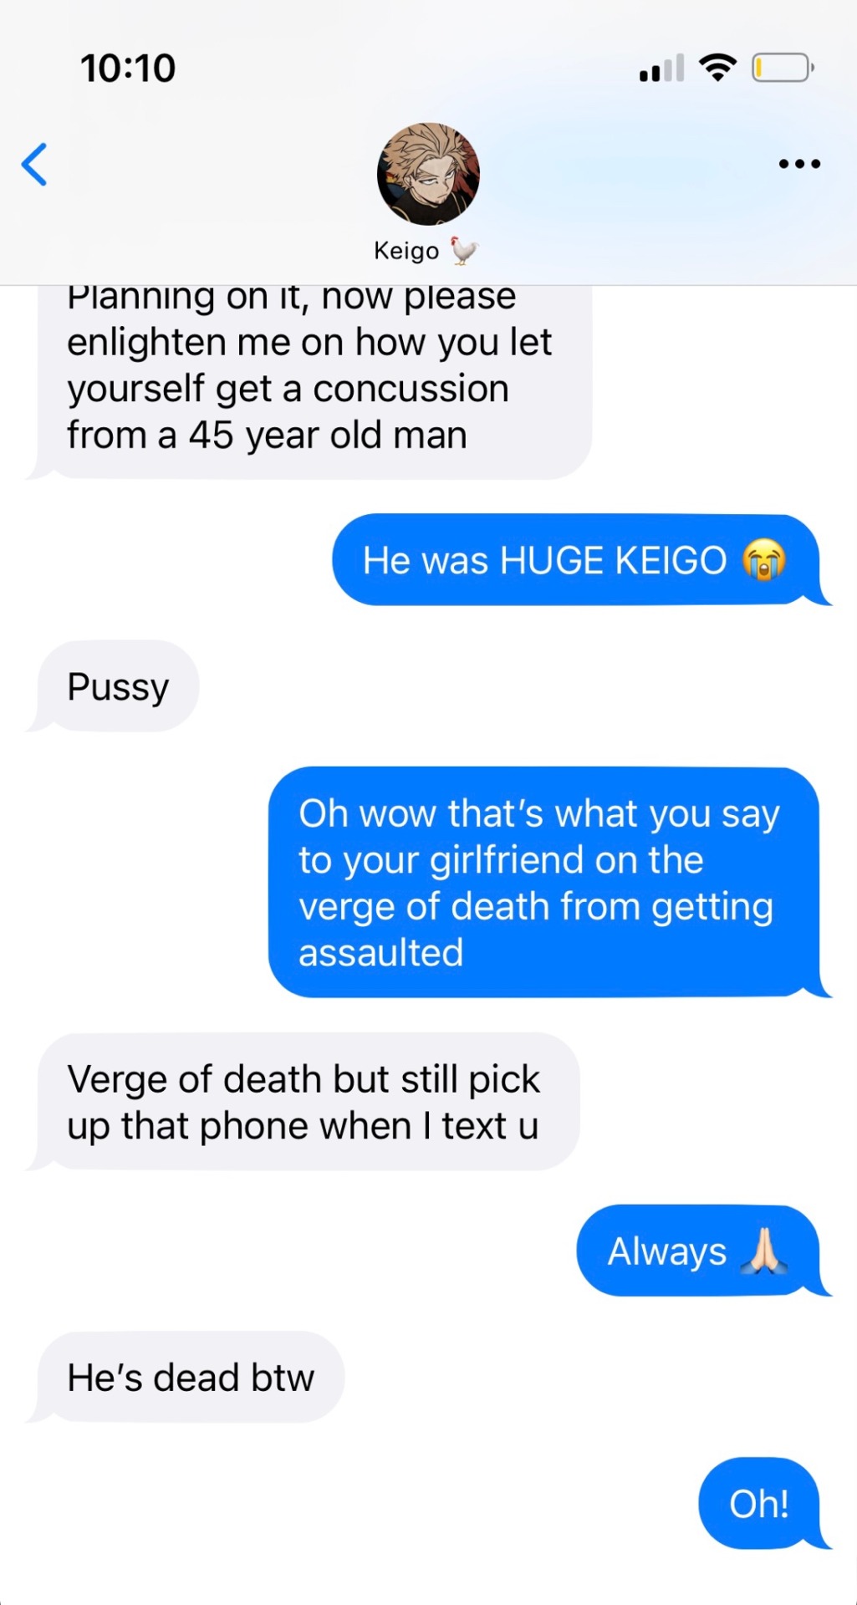Tap Keigo's profile avatar picture

click(428, 174)
